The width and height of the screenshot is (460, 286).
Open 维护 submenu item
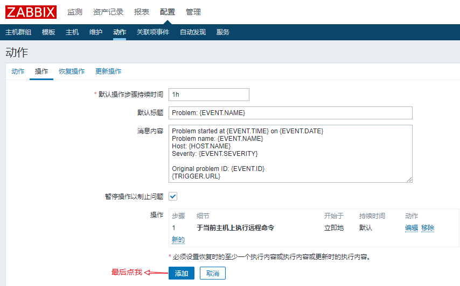point(96,32)
